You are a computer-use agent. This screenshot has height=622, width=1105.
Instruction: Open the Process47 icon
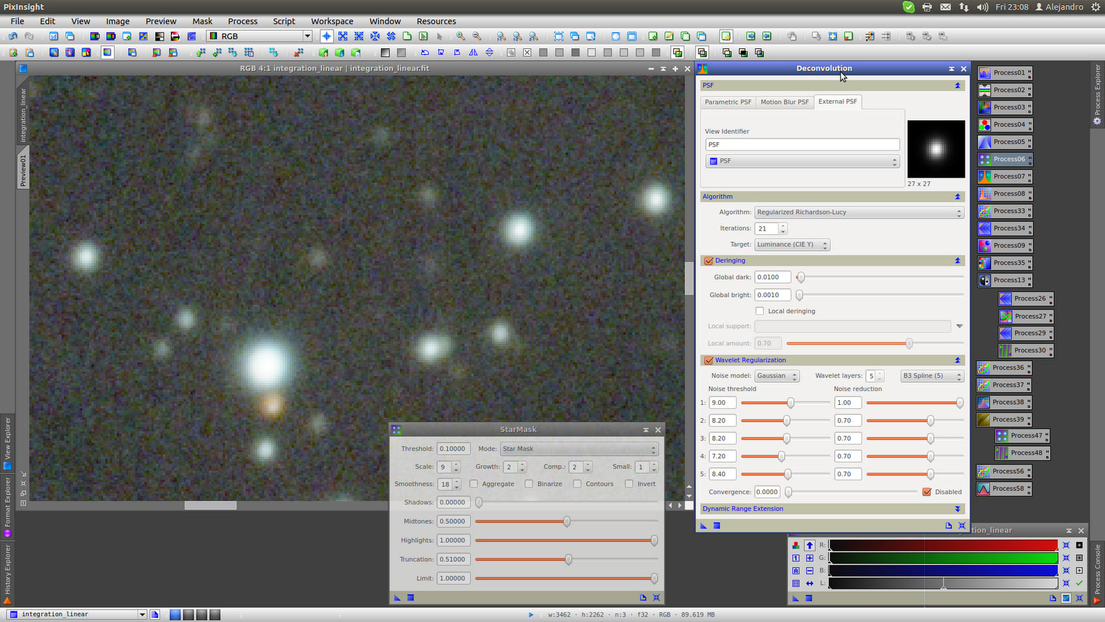click(x=1022, y=436)
